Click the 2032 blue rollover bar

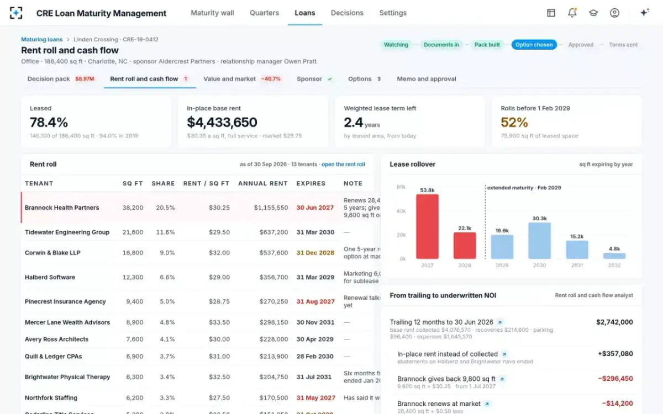click(x=614, y=256)
